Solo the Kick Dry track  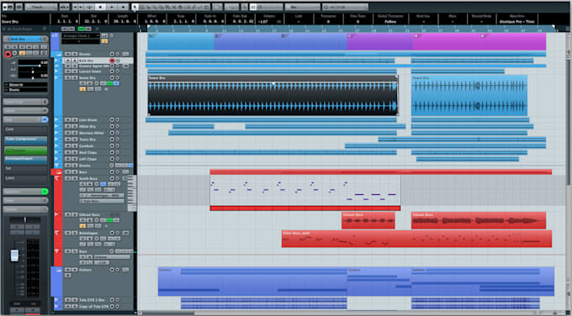tap(74, 61)
